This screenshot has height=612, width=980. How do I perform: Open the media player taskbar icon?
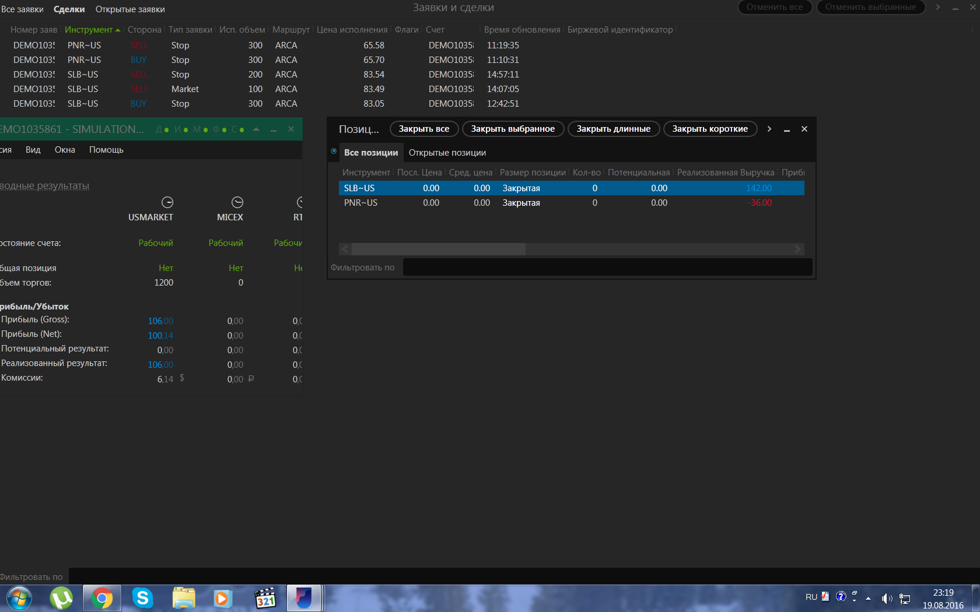222,599
